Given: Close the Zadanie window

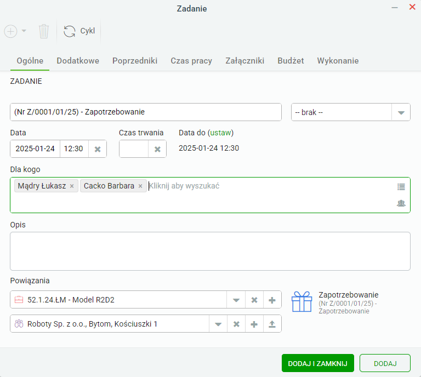Looking at the screenshot, I should coord(412,7).
